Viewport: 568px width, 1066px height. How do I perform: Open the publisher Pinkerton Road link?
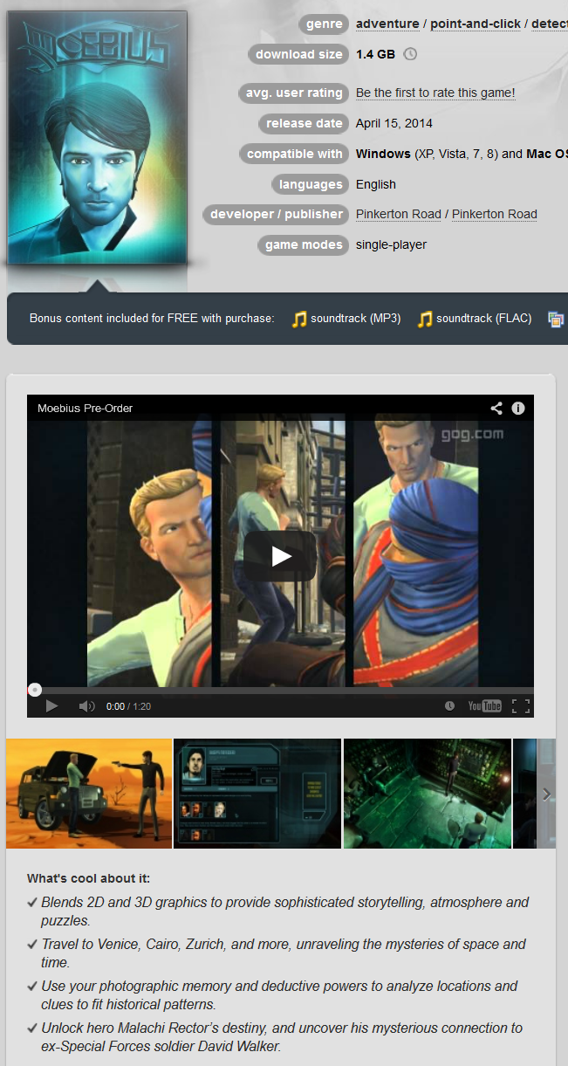point(495,214)
